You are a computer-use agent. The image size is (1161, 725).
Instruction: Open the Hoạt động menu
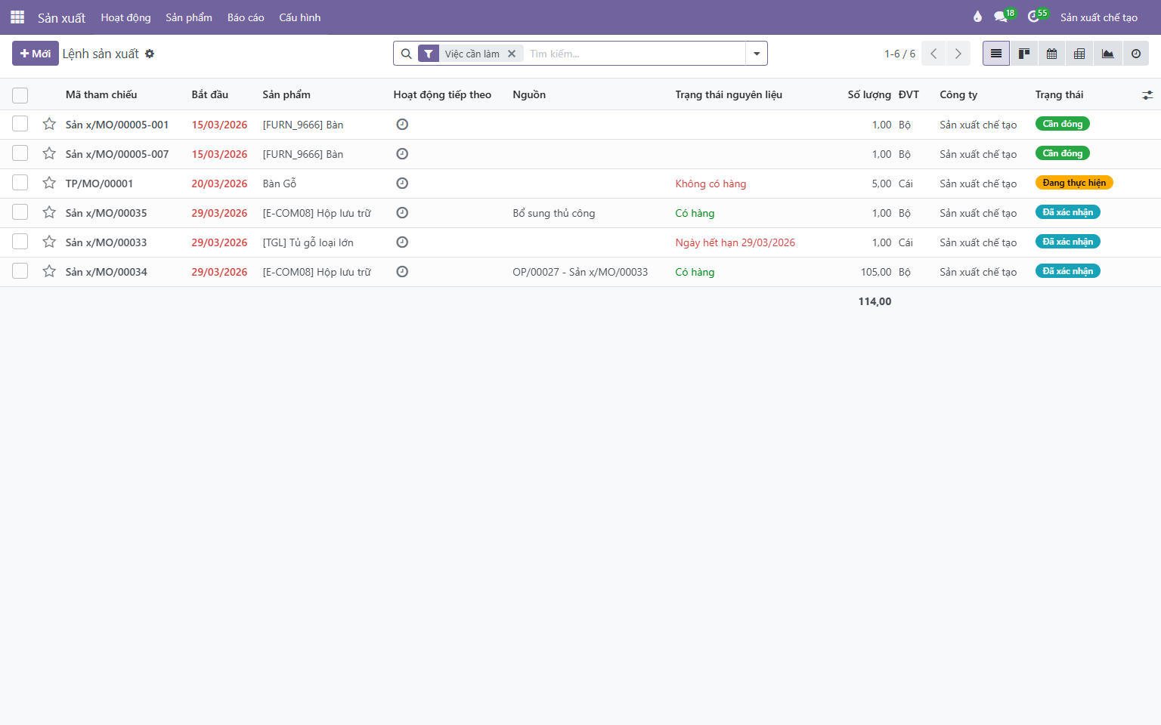125,17
